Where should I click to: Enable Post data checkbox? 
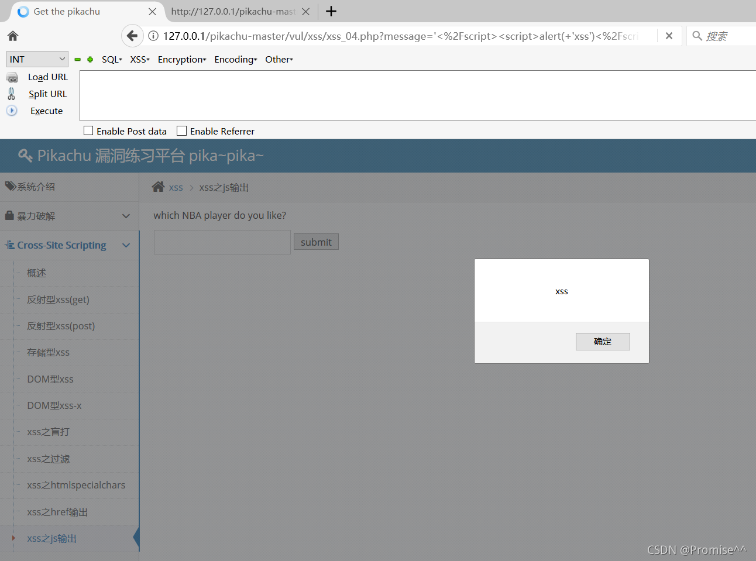click(x=88, y=131)
